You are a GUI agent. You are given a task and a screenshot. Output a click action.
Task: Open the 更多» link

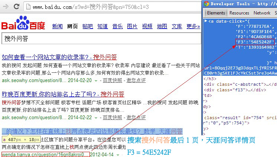(x=193, y=26)
